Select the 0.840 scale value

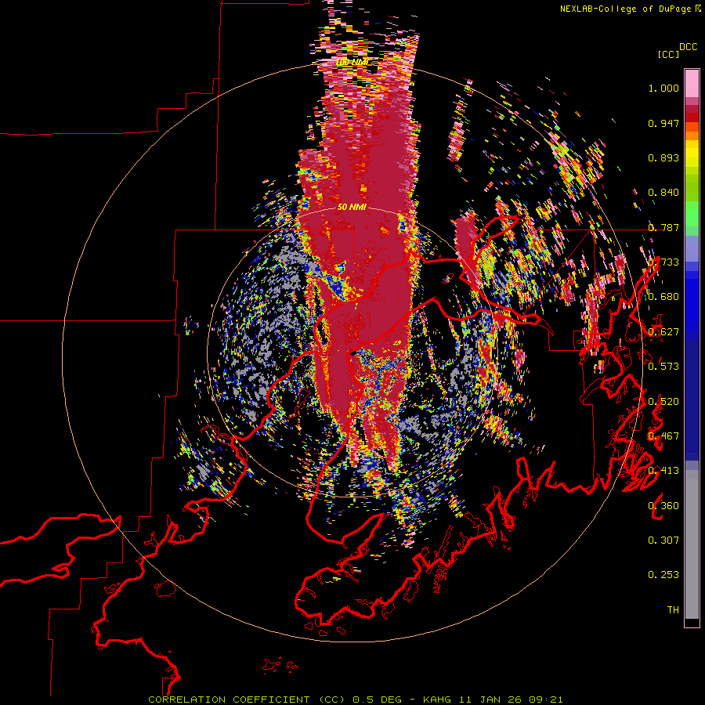click(663, 193)
